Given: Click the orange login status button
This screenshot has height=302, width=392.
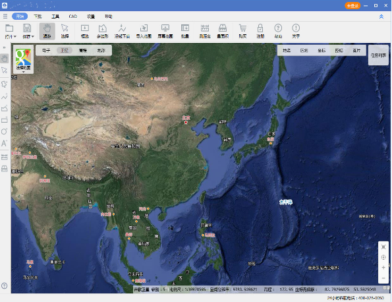Looking at the screenshot, I should 352,5.
